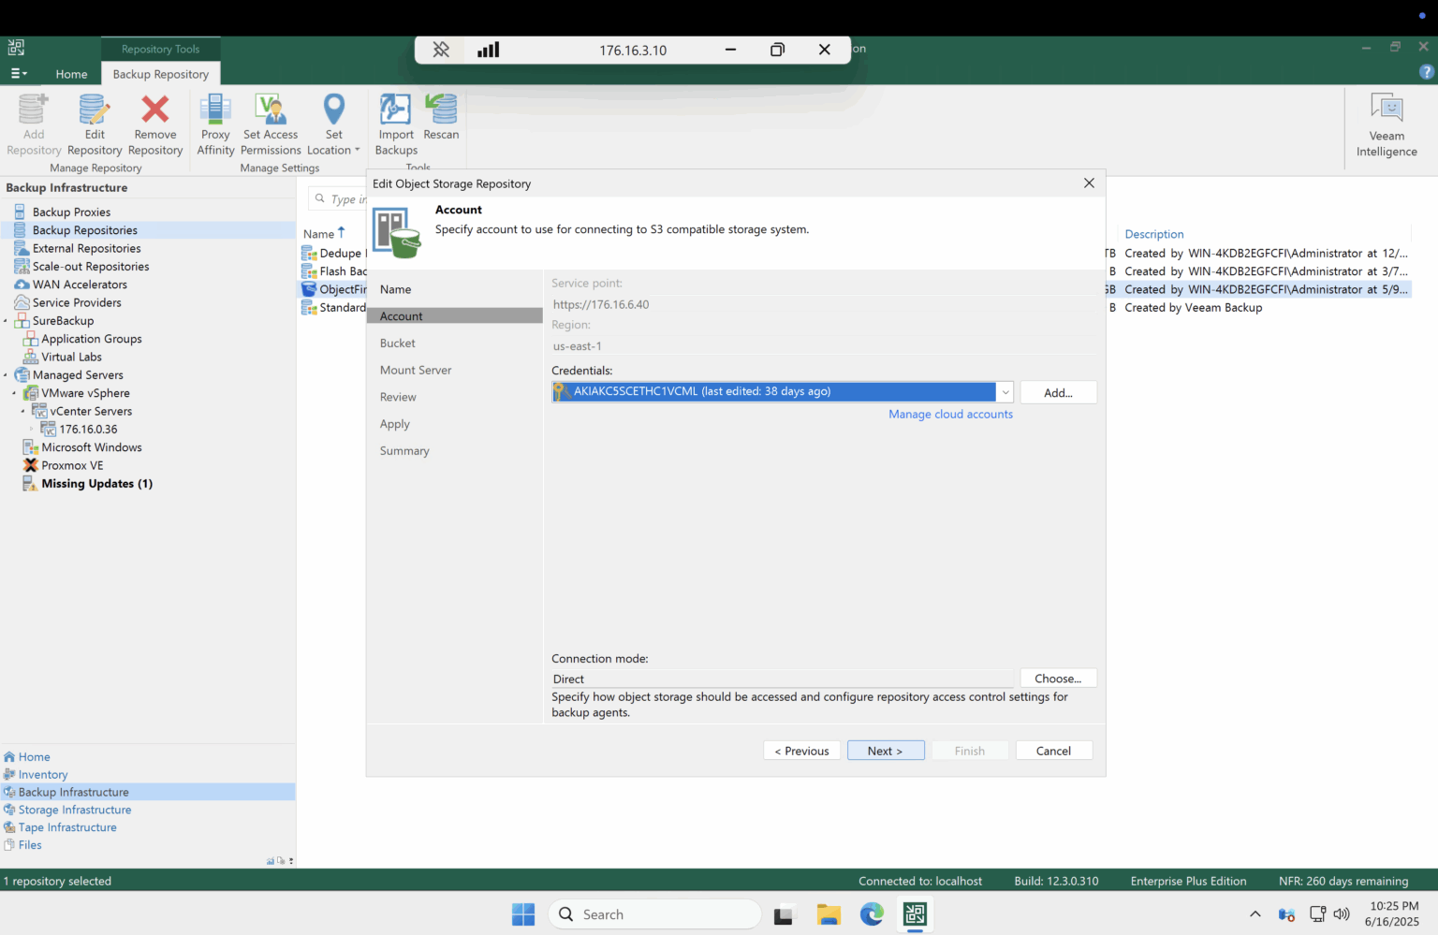The height and width of the screenshot is (935, 1438).
Task: Click Next wizard button
Action: [x=886, y=751]
